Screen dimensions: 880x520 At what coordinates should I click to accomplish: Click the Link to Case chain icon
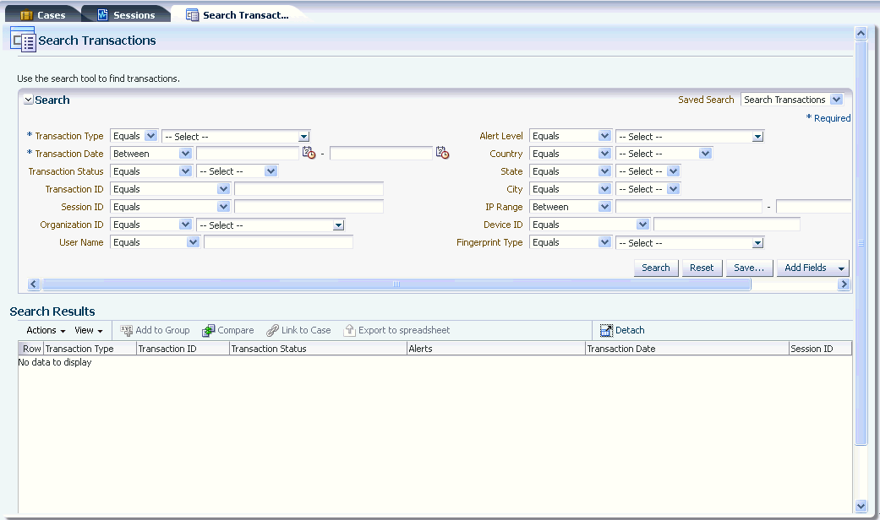tap(272, 331)
